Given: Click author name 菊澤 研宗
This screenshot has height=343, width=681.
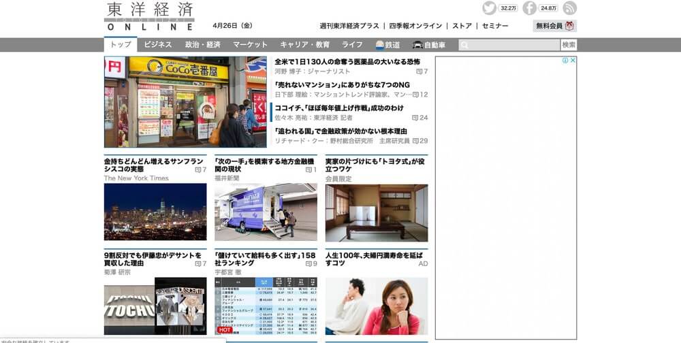Looking at the screenshot, I should click(117, 272).
